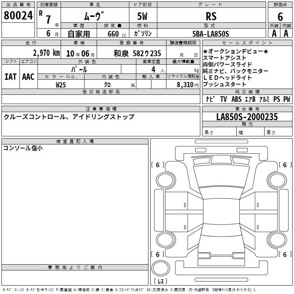This screenshot has height=294, width=294.
Task: Click the IAT shift type cell
Action: tap(10, 76)
